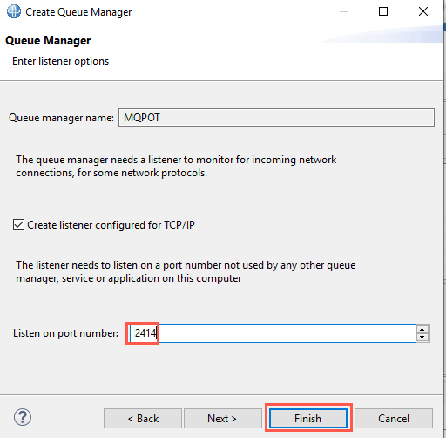This screenshot has width=446, height=438.
Task: Click the 'Create listener configured for TCP/IP' label
Action: (x=111, y=225)
